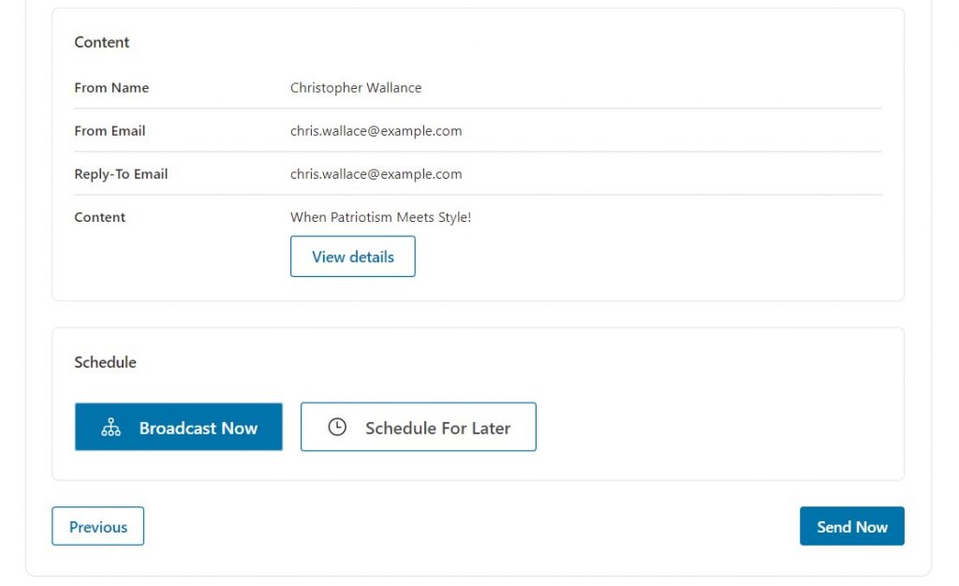Image resolution: width=959 pixels, height=586 pixels.
Task: Click the clock icon for scheduling
Action: 337,427
